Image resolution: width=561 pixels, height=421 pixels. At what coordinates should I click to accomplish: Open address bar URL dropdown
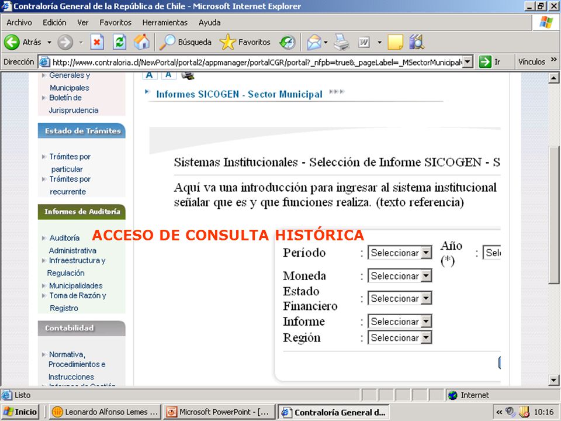(x=467, y=62)
